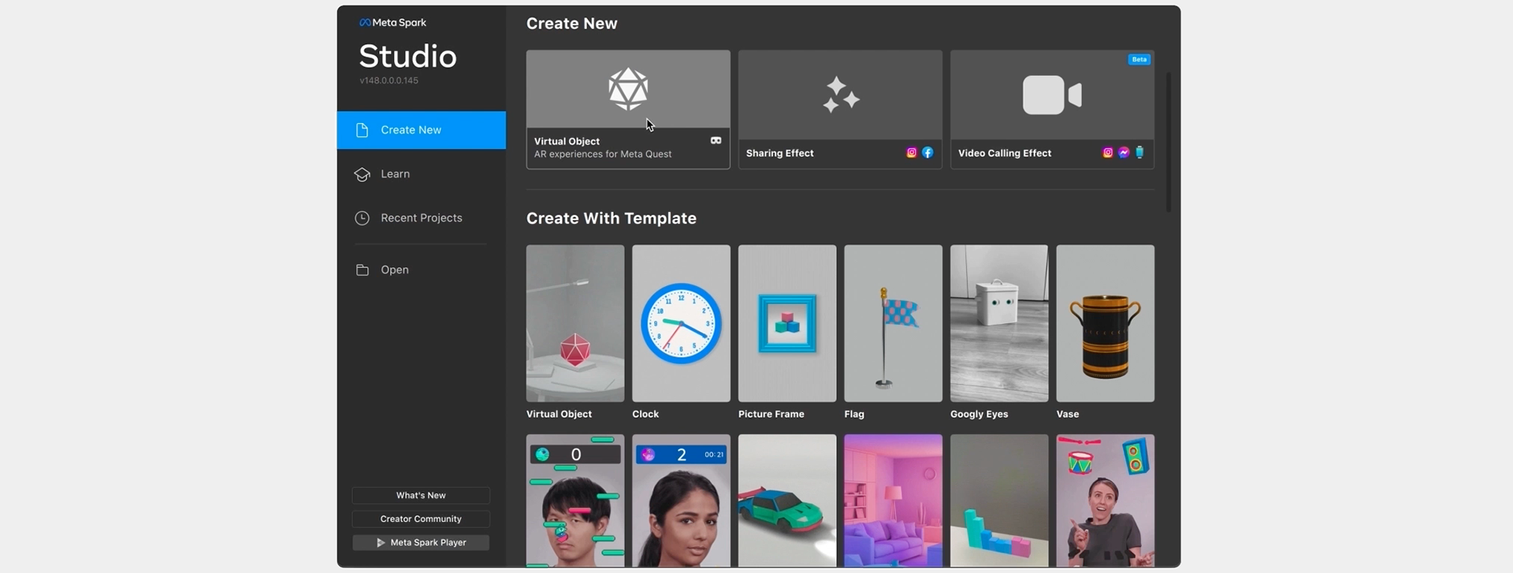Screen dimensions: 1513x573
Task: Create a new Sharing Effect project
Action: point(840,110)
